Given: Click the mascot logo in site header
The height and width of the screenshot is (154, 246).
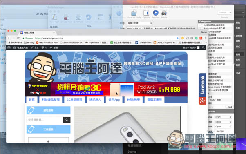Looking at the screenshot, I should tap(42, 67).
